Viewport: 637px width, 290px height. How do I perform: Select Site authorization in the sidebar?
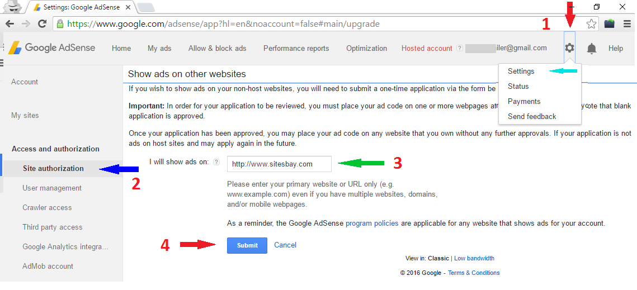click(53, 168)
